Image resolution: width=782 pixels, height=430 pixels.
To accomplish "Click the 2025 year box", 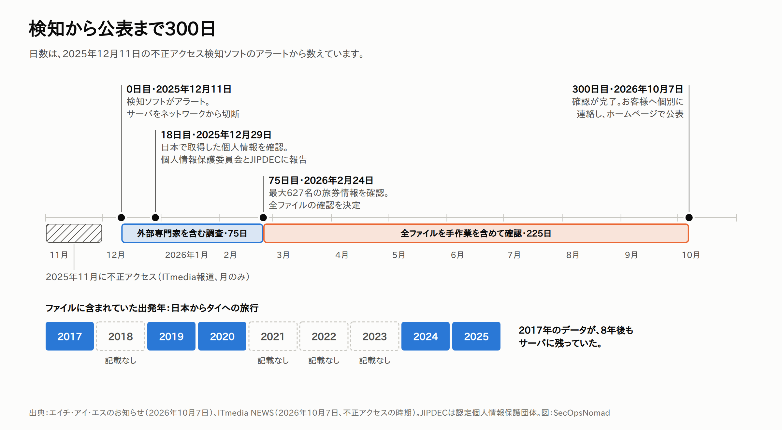I will coord(476,336).
